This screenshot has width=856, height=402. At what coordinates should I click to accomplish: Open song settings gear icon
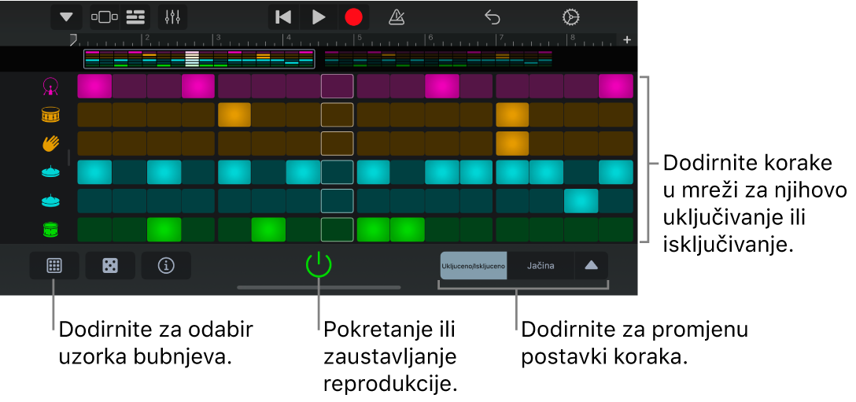(x=570, y=18)
